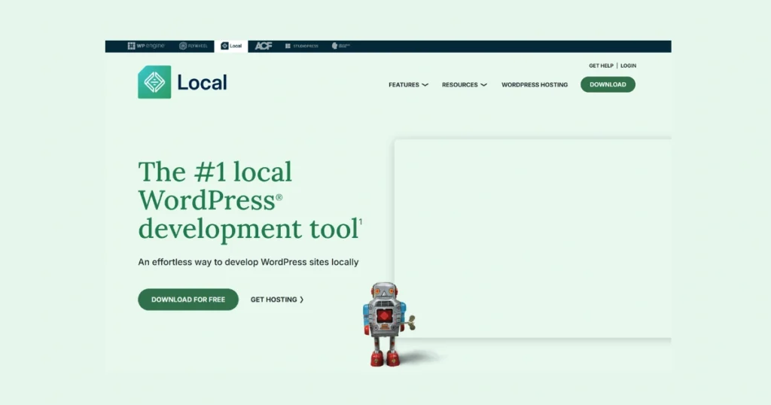This screenshot has height=405, width=771.
Task: Open the Get Help link
Action: 601,65
